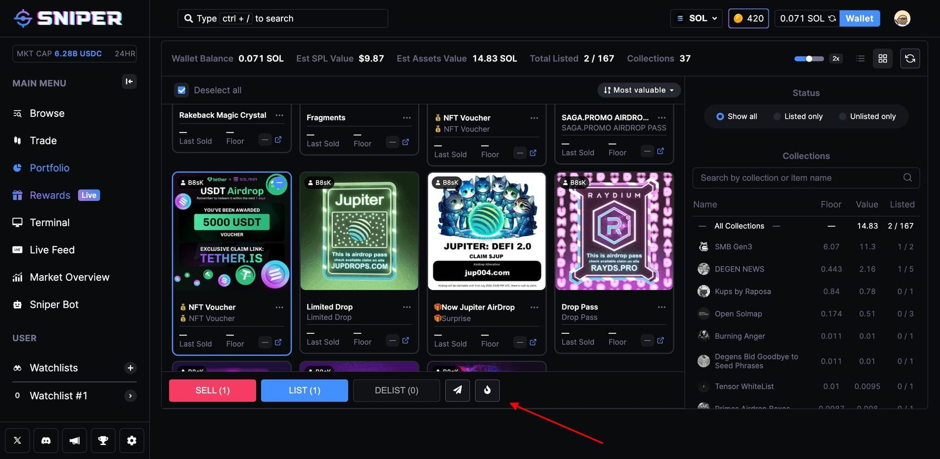
Task: Open the Wallet panel
Action: [860, 18]
